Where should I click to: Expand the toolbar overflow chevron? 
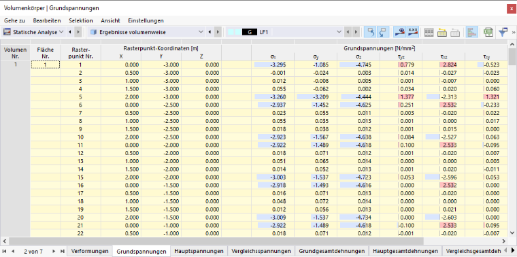tap(513, 32)
